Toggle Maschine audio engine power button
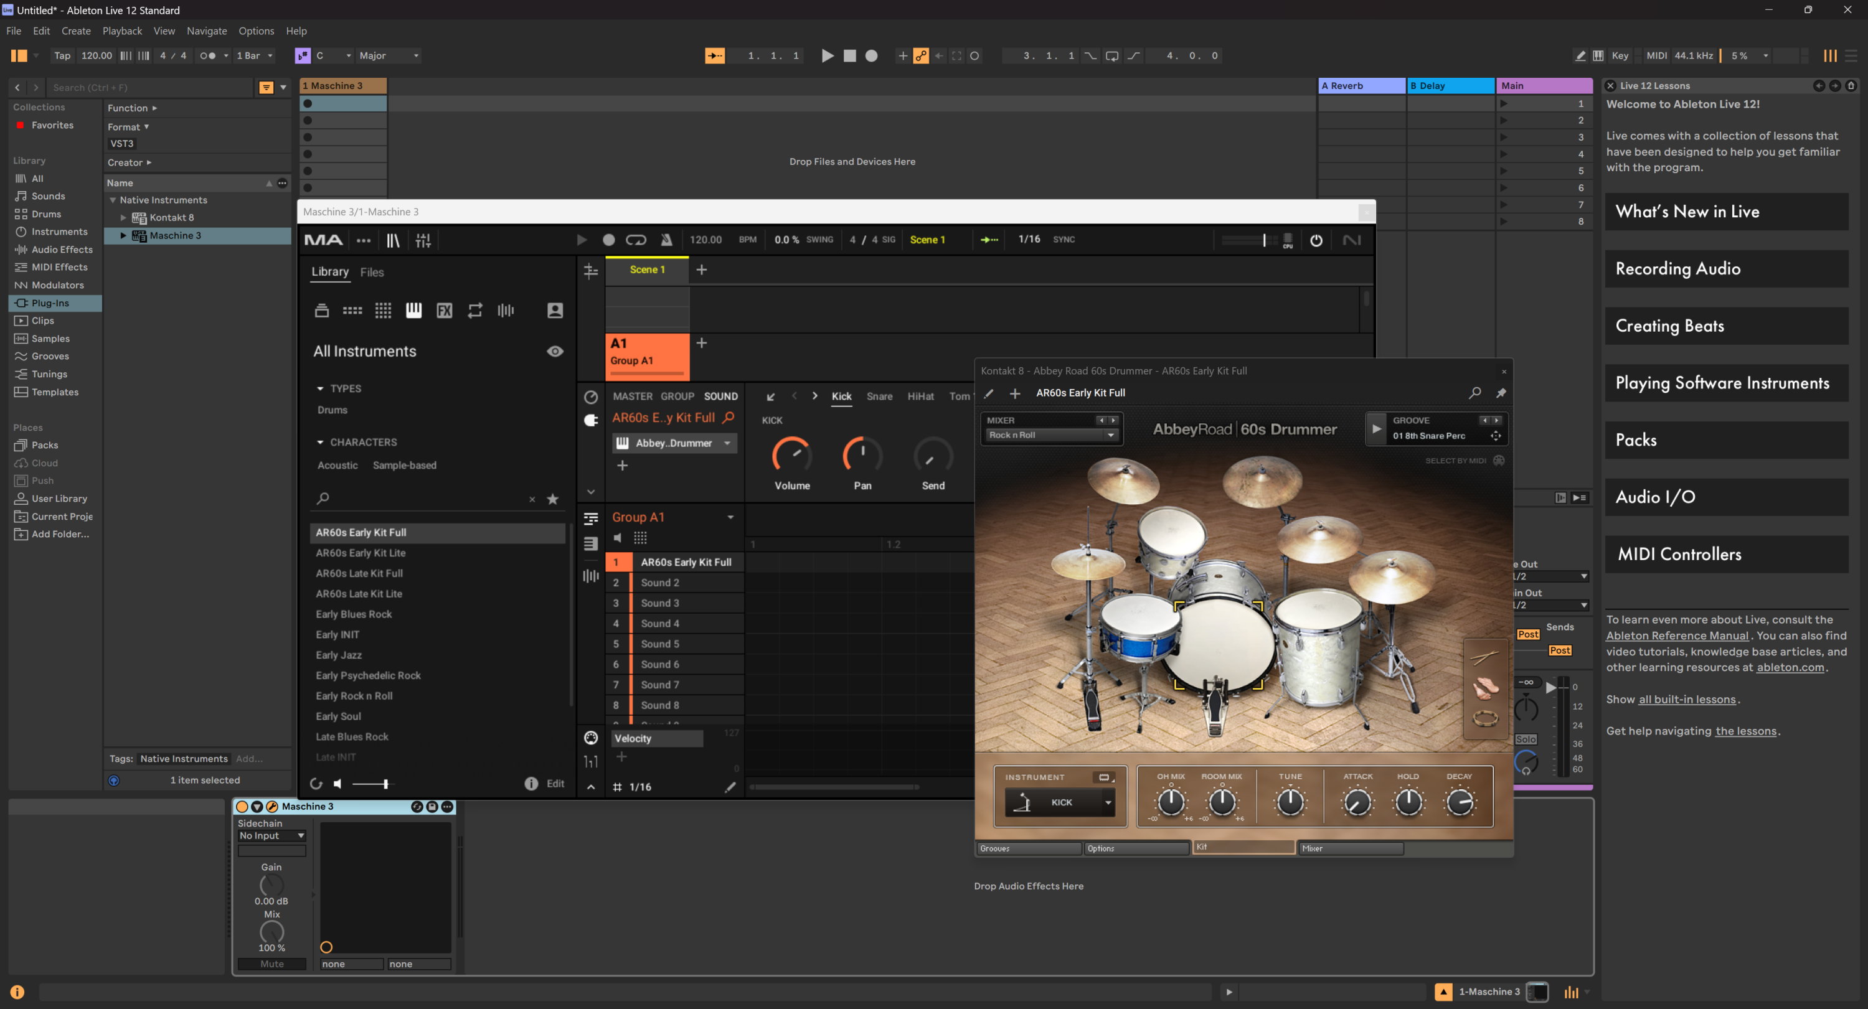The width and height of the screenshot is (1868, 1009). (1316, 240)
